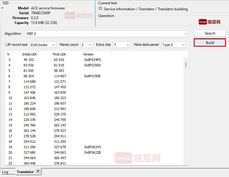
Task: Close the Translator tab
Action: point(38,171)
